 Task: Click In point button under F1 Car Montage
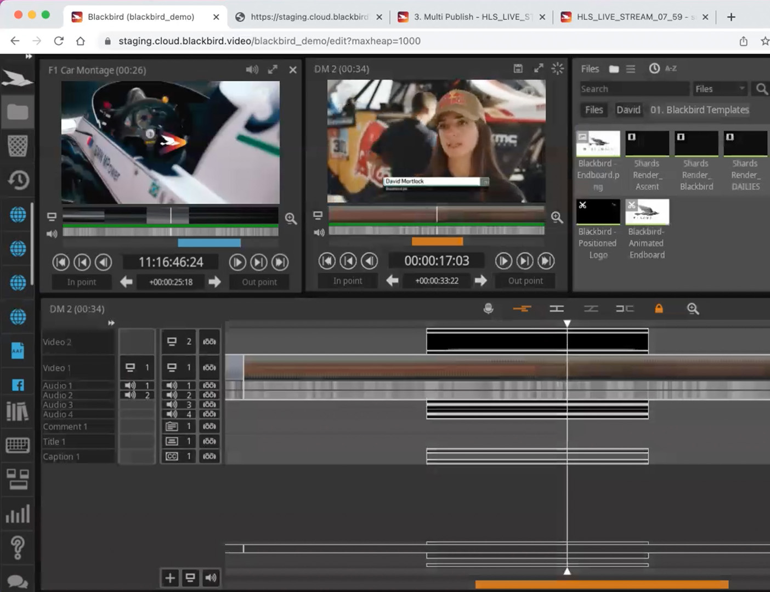(x=82, y=282)
